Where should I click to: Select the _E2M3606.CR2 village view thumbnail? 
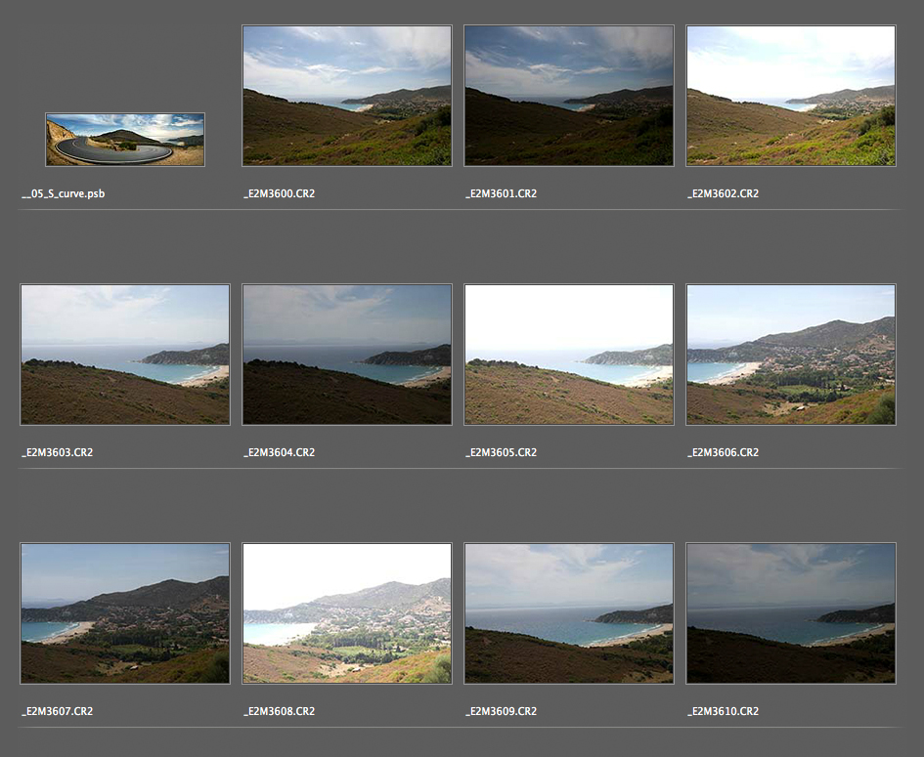tap(790, 355)
